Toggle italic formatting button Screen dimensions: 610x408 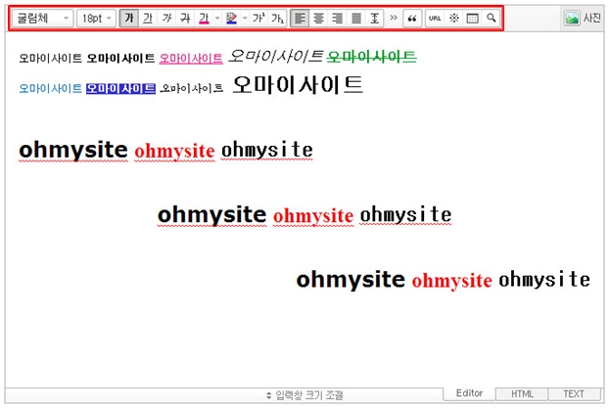[166, 19]
